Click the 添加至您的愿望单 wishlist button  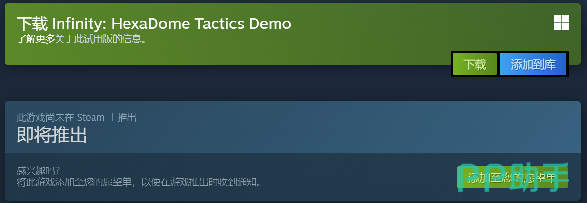(513, 178)
